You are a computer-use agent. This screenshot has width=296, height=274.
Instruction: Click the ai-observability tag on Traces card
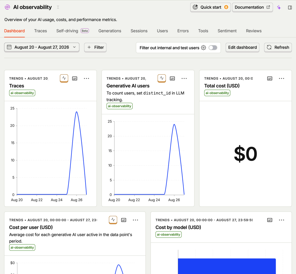point(22,93)
